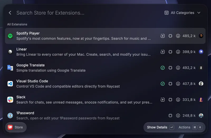Click Visual Studio Code's commands chip icon
The width and height of the screenshot is (211, 138).
tap(170, 84)
